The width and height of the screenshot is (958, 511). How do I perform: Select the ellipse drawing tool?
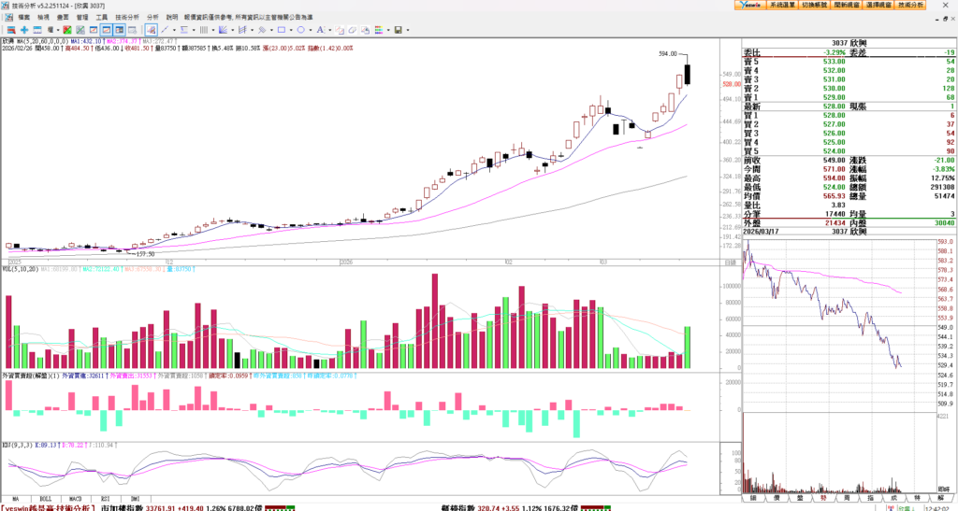300,30
